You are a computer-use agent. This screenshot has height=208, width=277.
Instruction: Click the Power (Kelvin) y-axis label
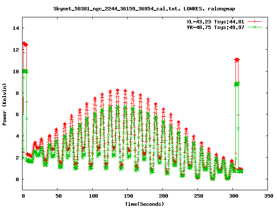pyautogui.click(x=4, y=104)
